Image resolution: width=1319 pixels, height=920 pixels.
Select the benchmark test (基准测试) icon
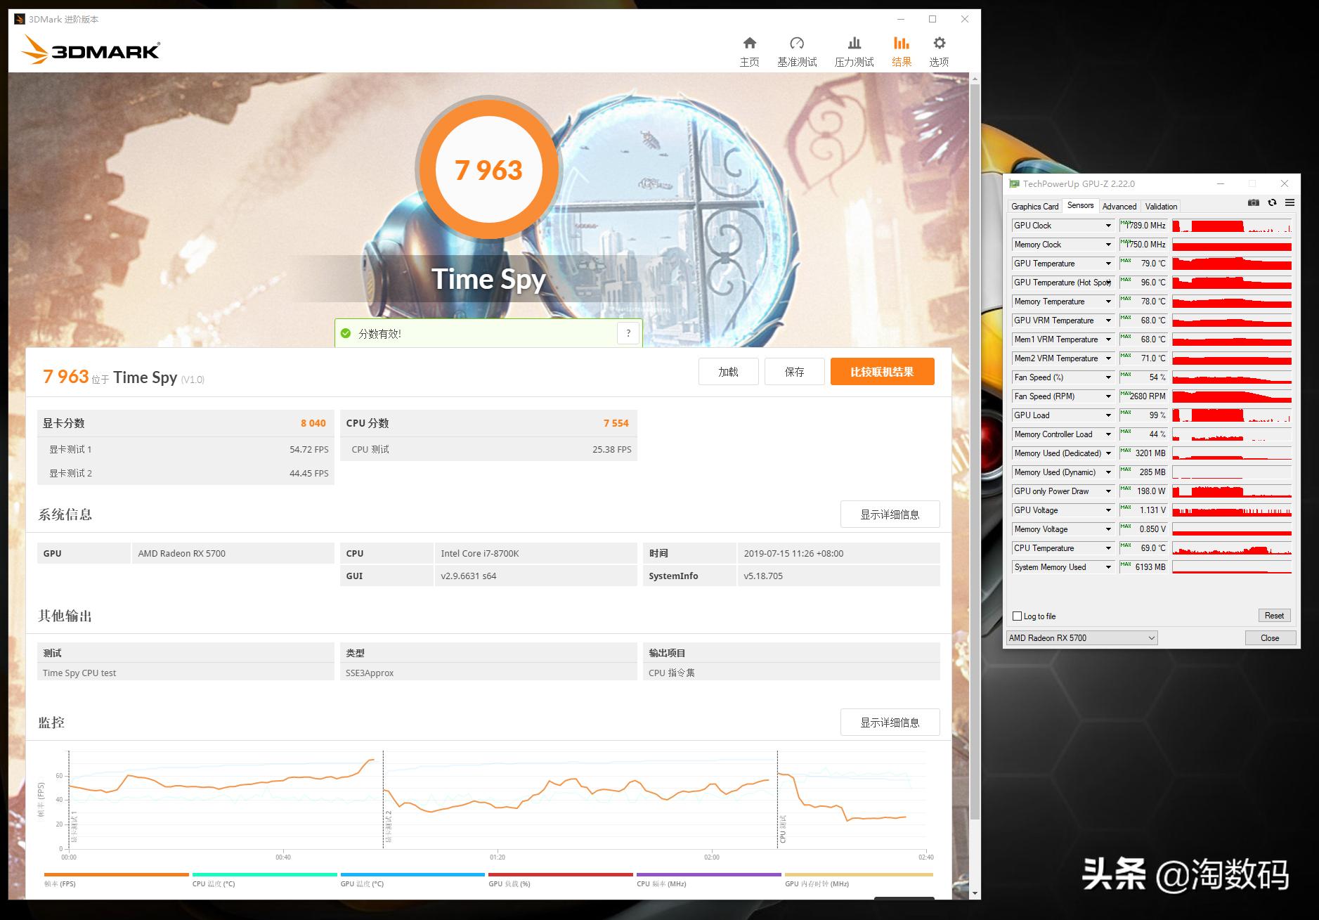pos(798,44)
